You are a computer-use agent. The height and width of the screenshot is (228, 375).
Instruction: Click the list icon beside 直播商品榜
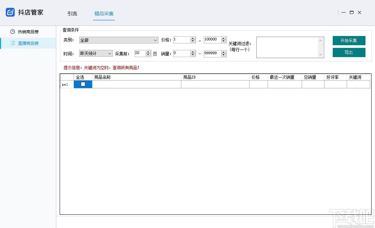(x=13, y=43)
